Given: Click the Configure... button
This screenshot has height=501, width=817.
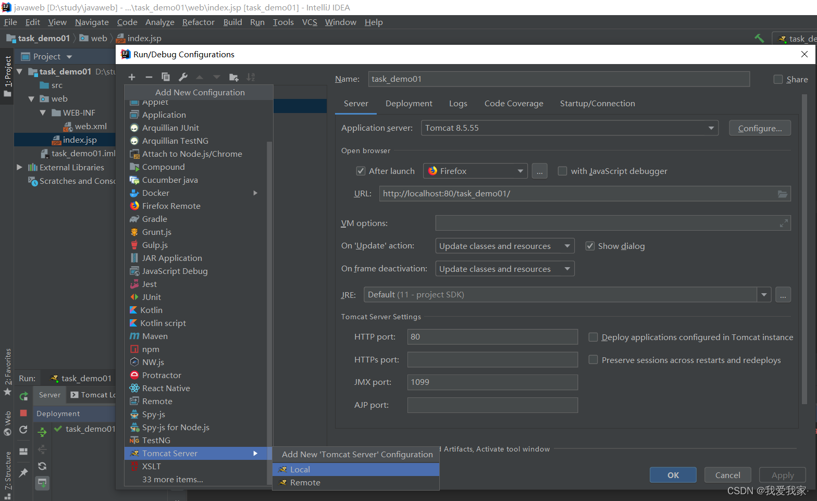Looking at the screenshot, I should [760, 128].
